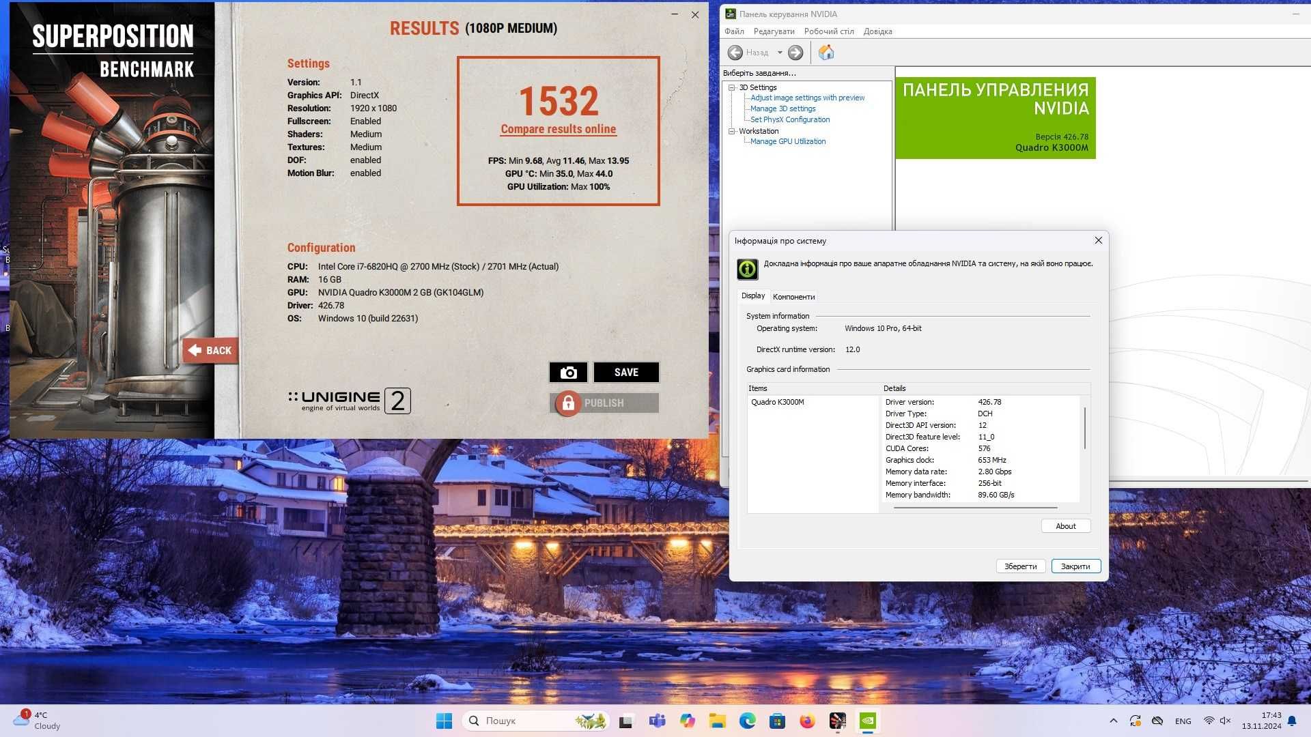The image size is (1311, 737).
Task: Take a screenshot with the camera button
Action: point(568,372)
